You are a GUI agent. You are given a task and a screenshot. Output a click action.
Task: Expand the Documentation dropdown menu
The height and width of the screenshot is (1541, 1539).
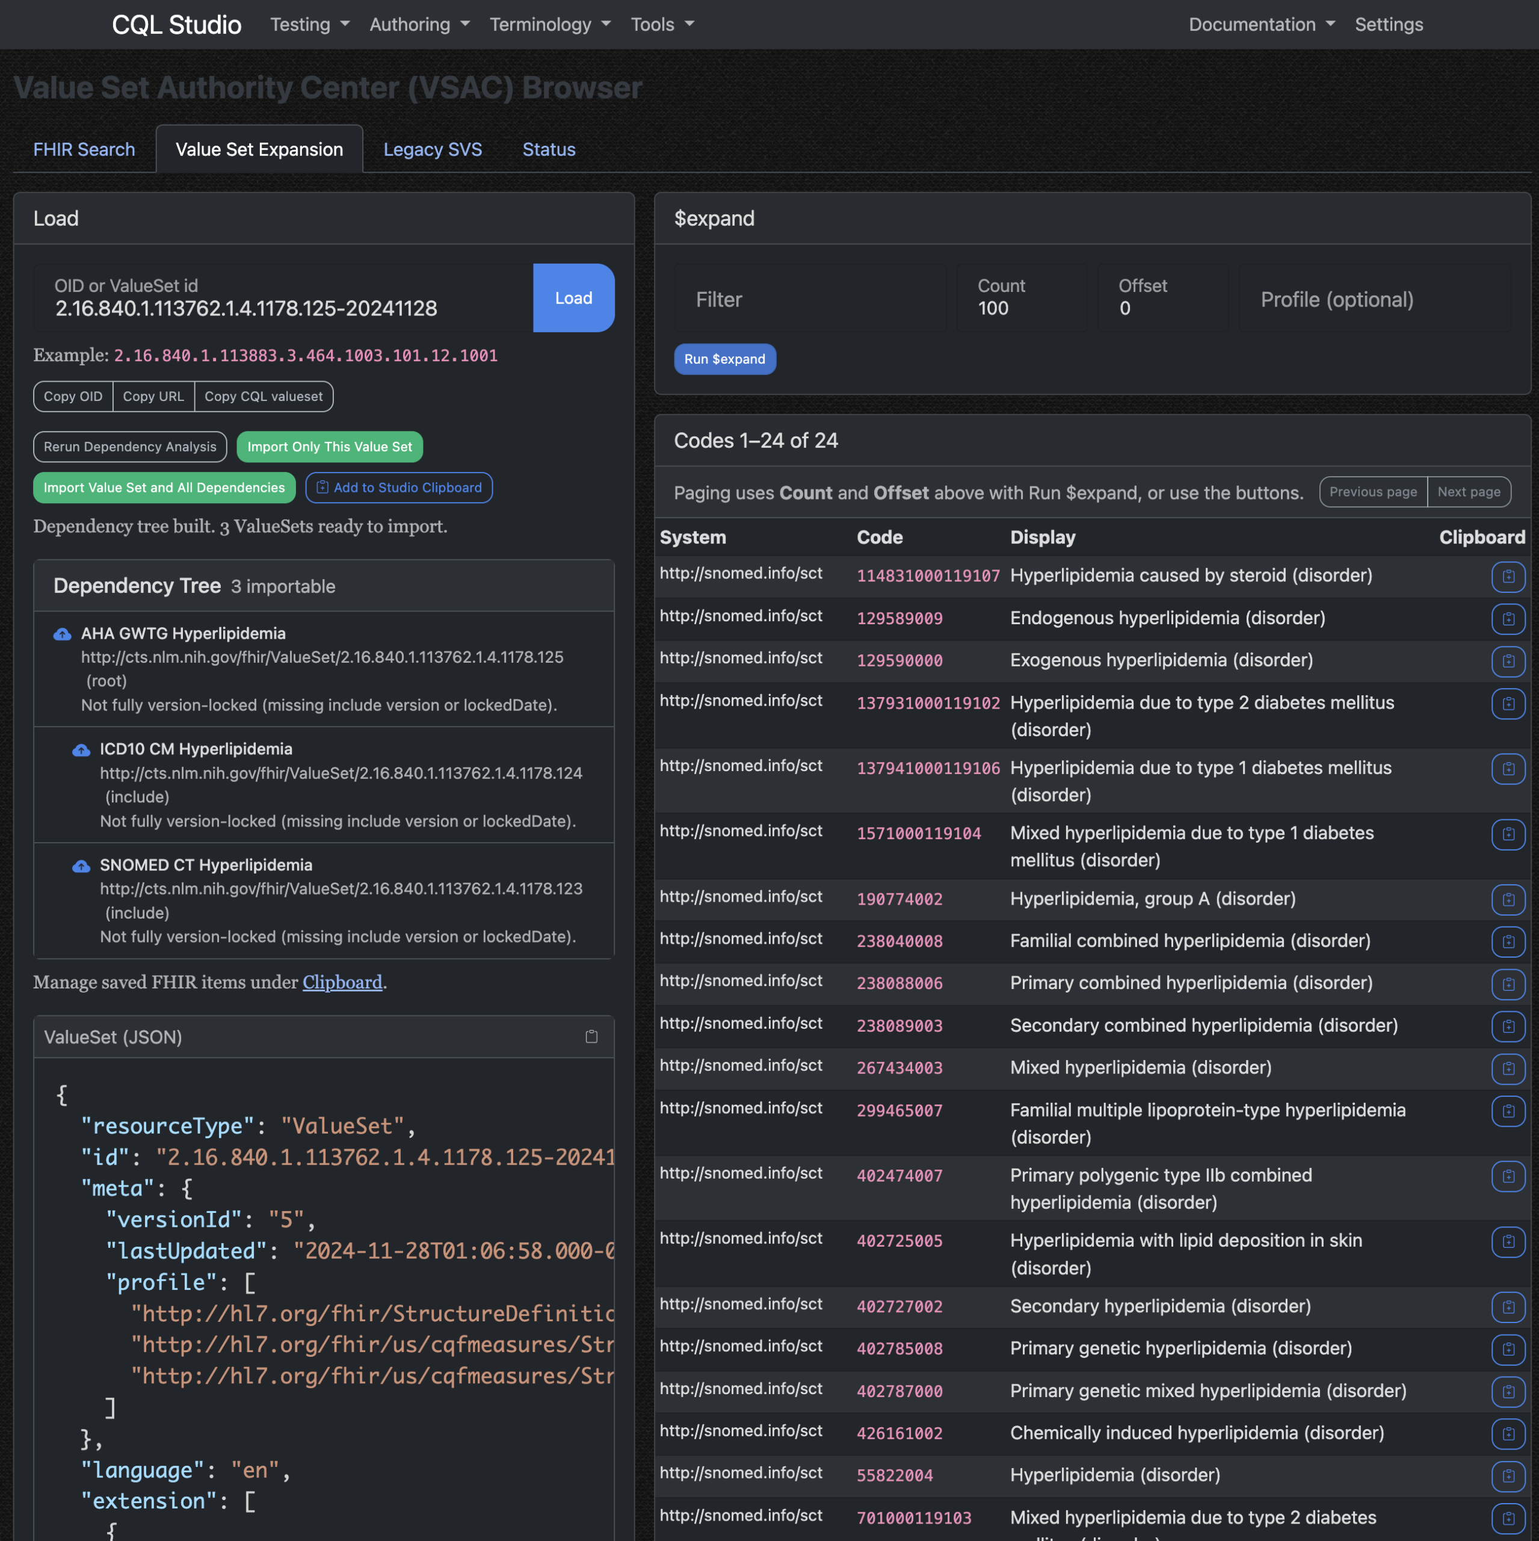click(1262, 25)
